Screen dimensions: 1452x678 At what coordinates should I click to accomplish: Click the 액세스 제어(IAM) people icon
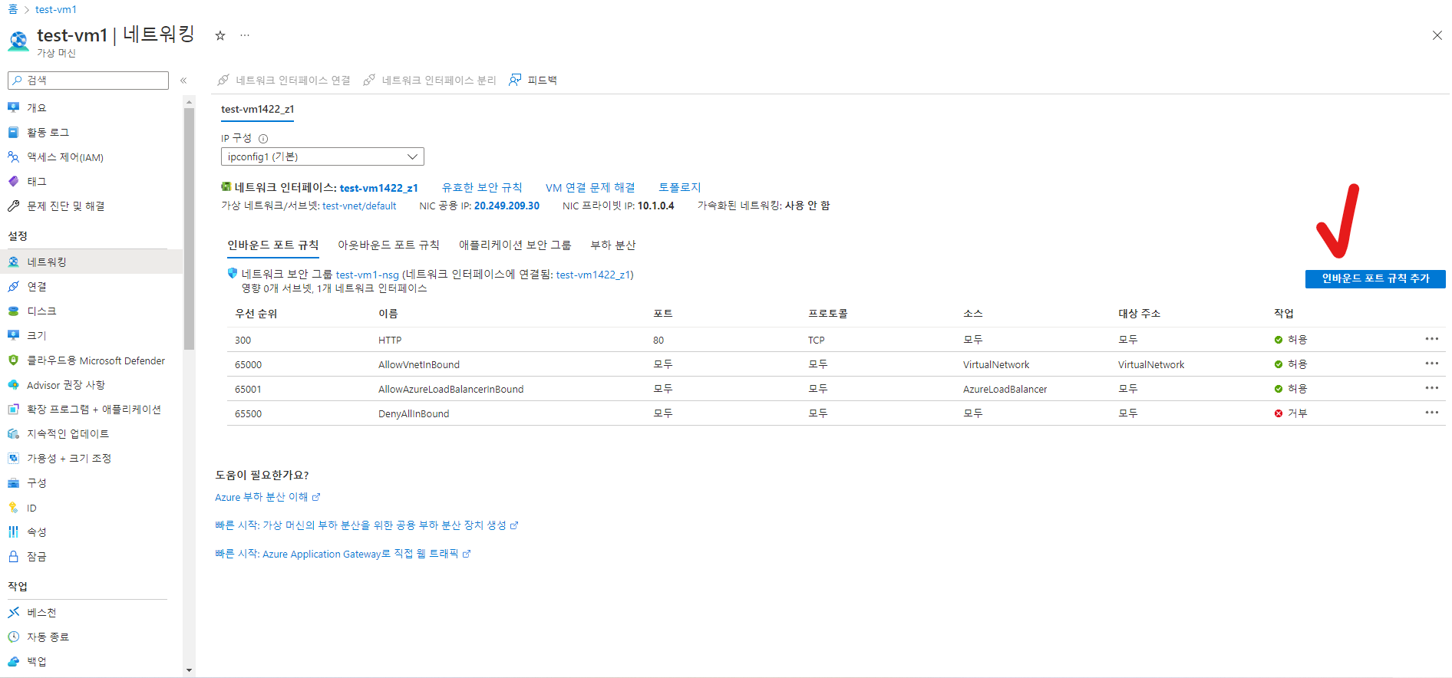click(x=13, y=156)
